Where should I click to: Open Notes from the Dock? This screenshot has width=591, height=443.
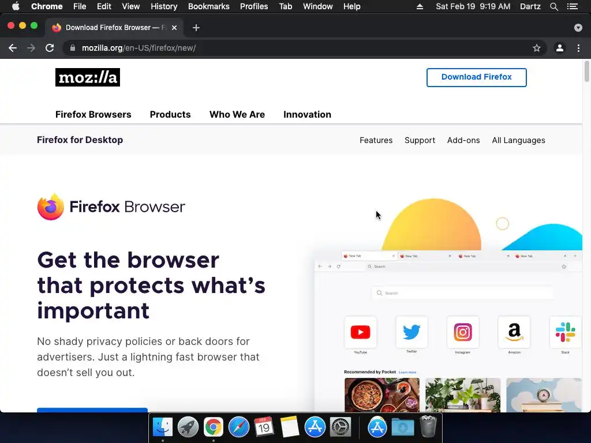click(x=290, y=427)
